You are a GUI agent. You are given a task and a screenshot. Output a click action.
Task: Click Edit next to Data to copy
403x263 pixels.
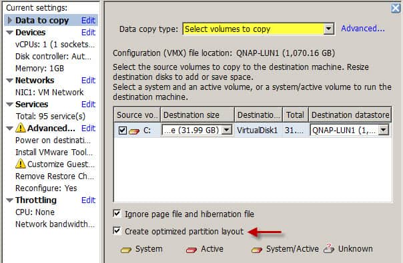coord(89,20)
